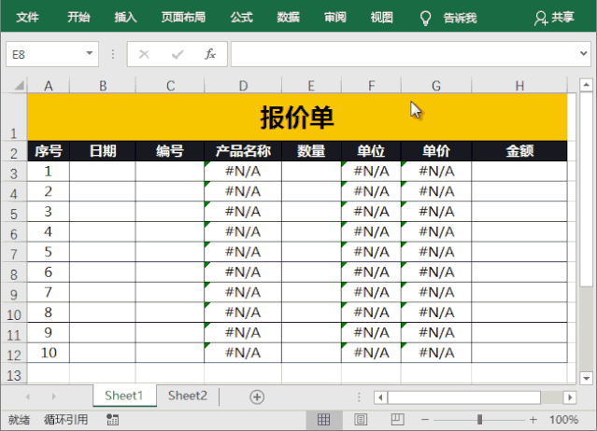This screenshot has width=597, height=431.
Task: Open the 插入 ribbon tab
Action: tap(125, 18)
